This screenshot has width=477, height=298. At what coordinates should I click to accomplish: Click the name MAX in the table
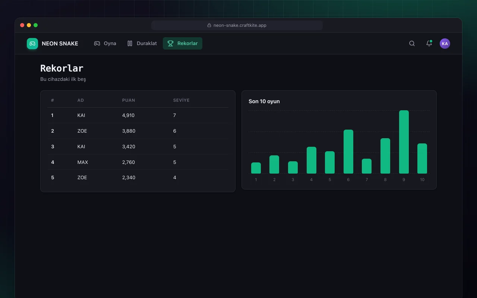click(83, 162)
